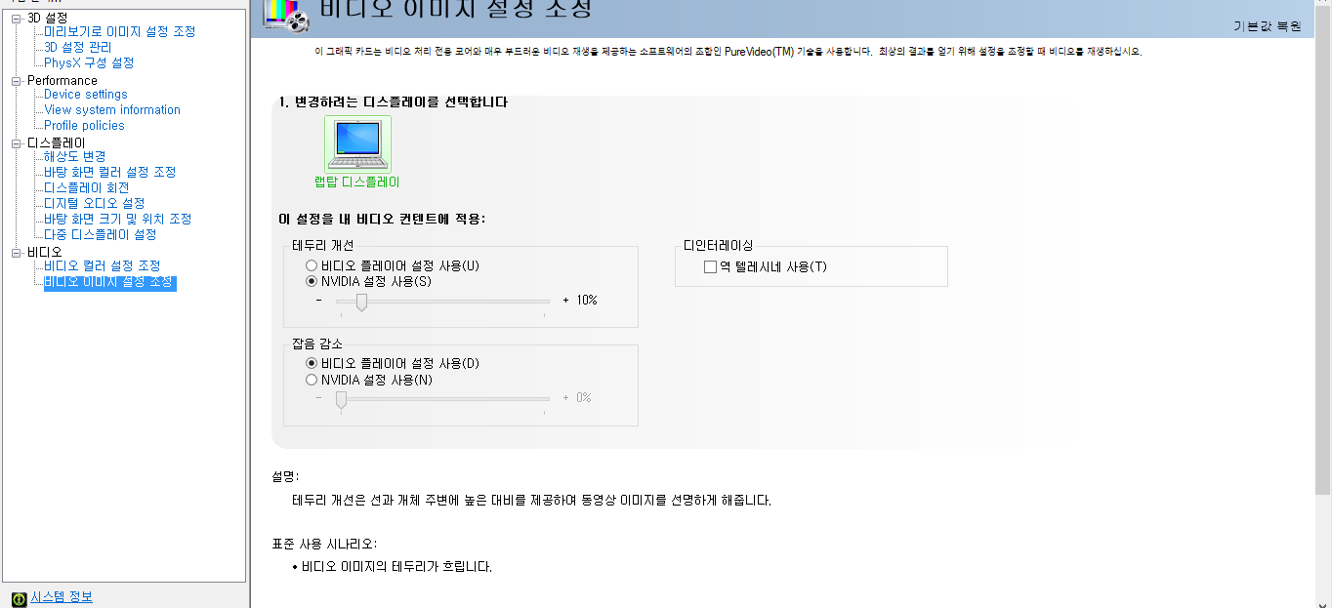Enable 역 텔레시네 사용(T) checkbox
Image resolution: width=1332 pixels, height=608 pixels.
(x=710, y=266)
